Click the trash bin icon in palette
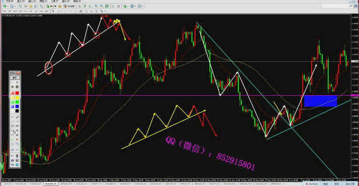Viewport: 359px width, 186px height. [x=17, y=156]
